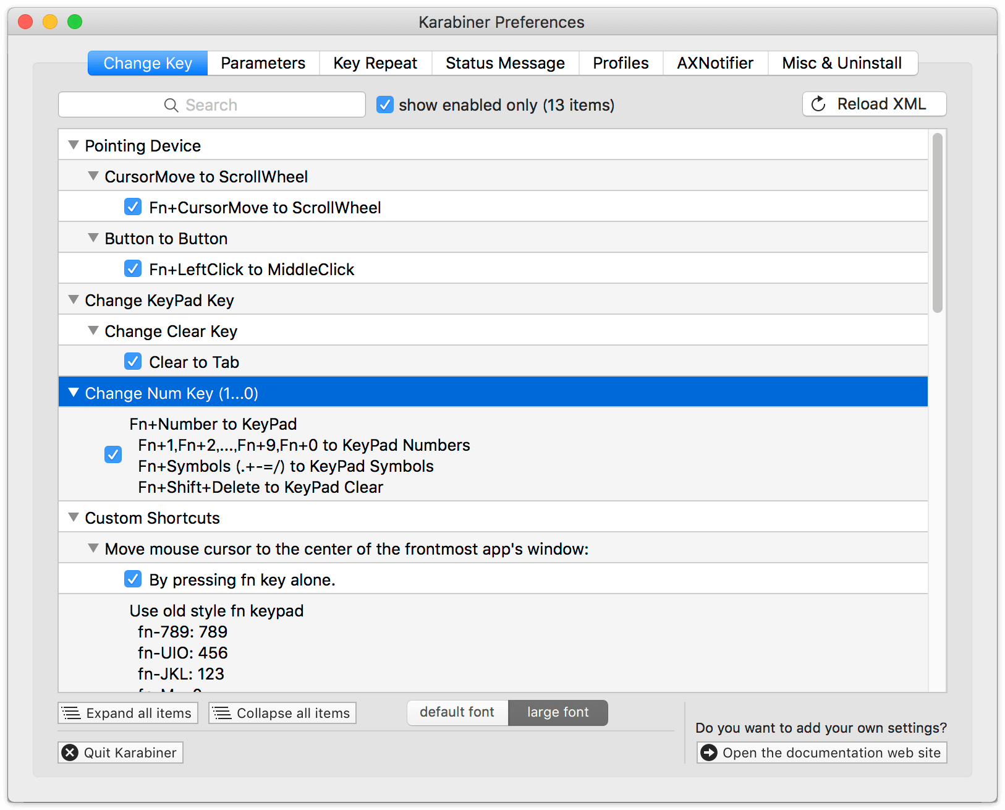
Task: Collapse Move mouse cursor to center section
Action: click(93, 548)
